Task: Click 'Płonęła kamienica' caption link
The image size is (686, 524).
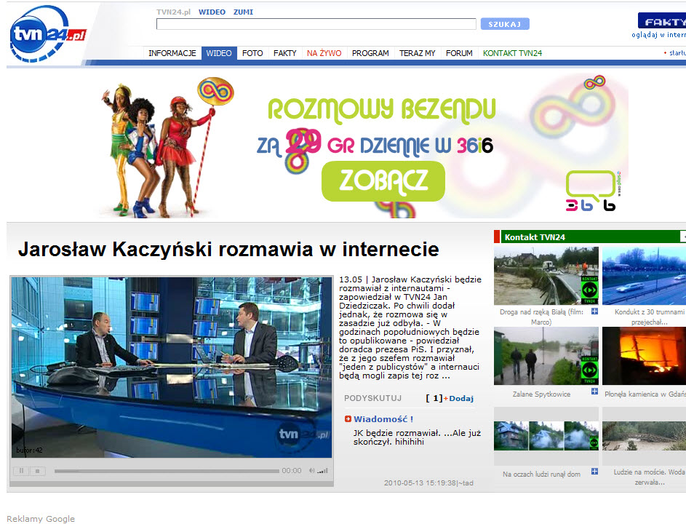Action: click(645, 394)
